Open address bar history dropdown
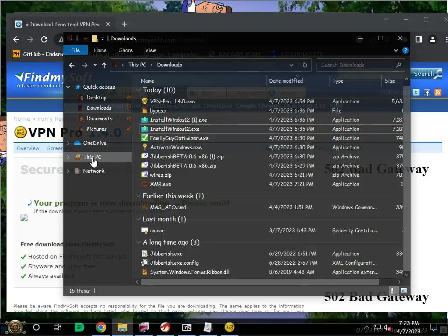Image resolution: width=448 pixels, height=336 pixels. (291, 65)
